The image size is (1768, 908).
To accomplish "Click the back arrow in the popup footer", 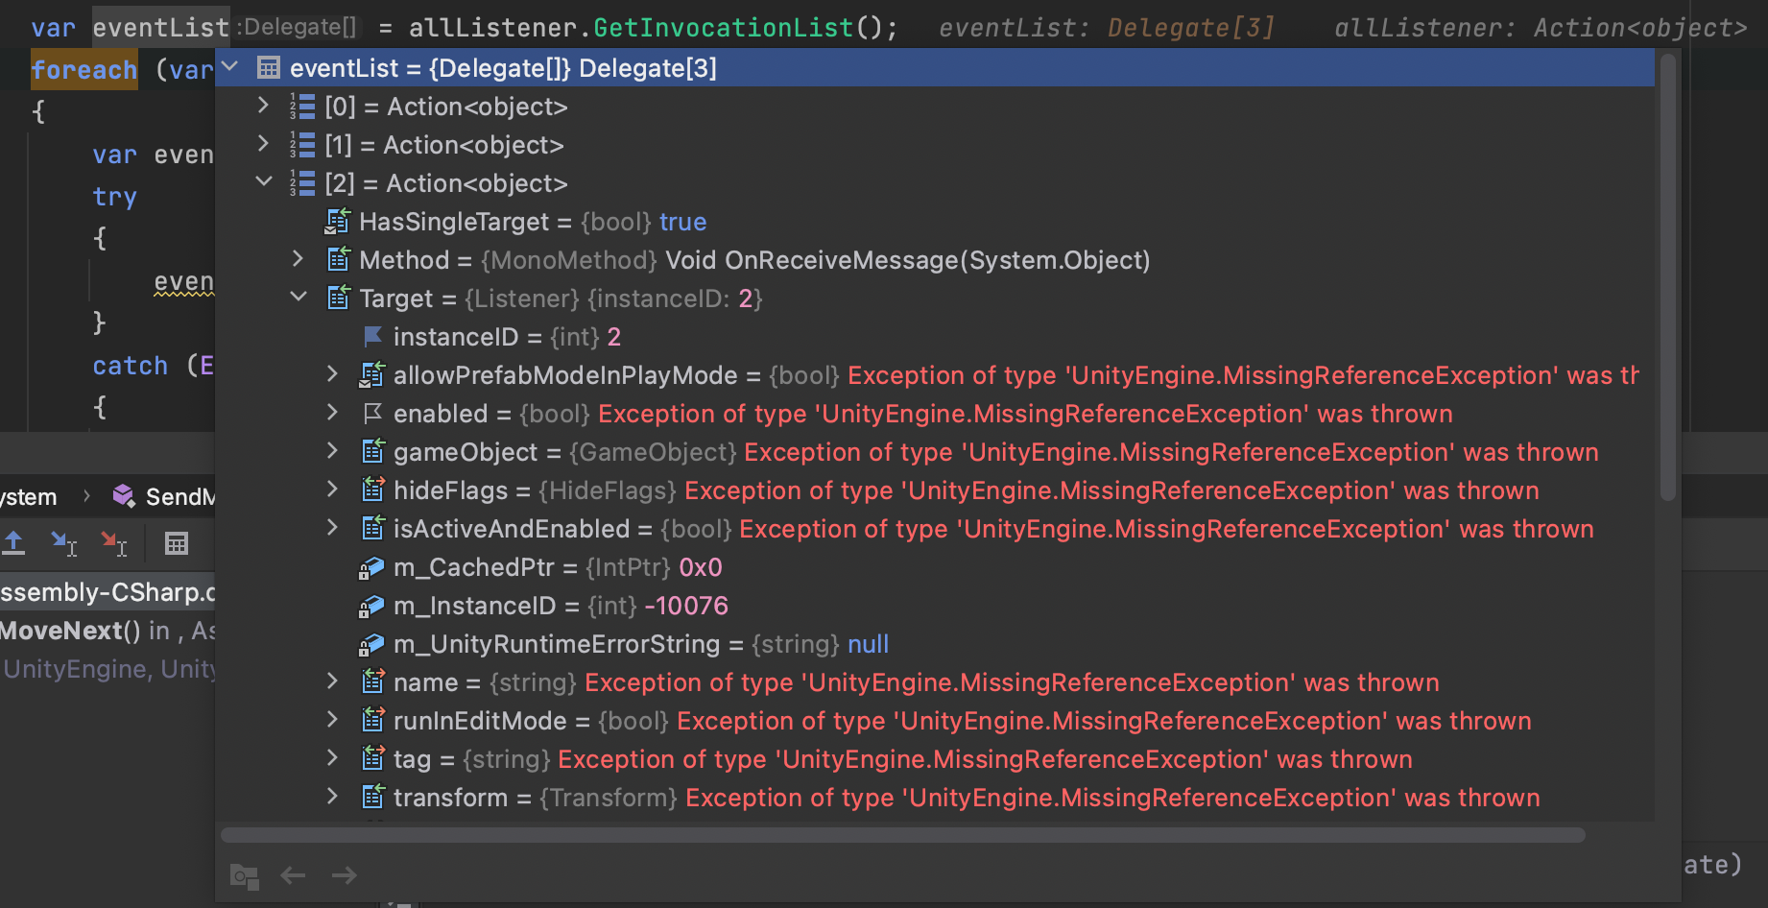I will tap(293, 875).
